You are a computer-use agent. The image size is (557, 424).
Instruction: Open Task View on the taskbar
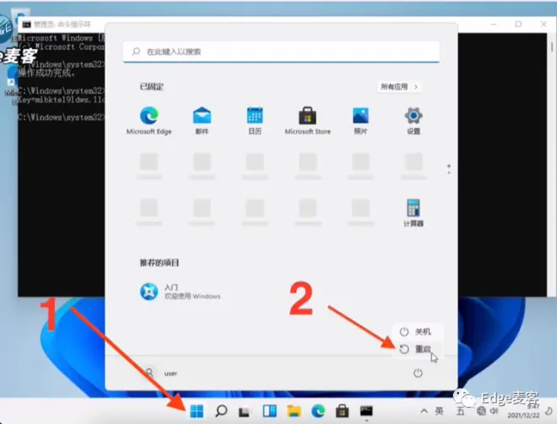[245, 411]
